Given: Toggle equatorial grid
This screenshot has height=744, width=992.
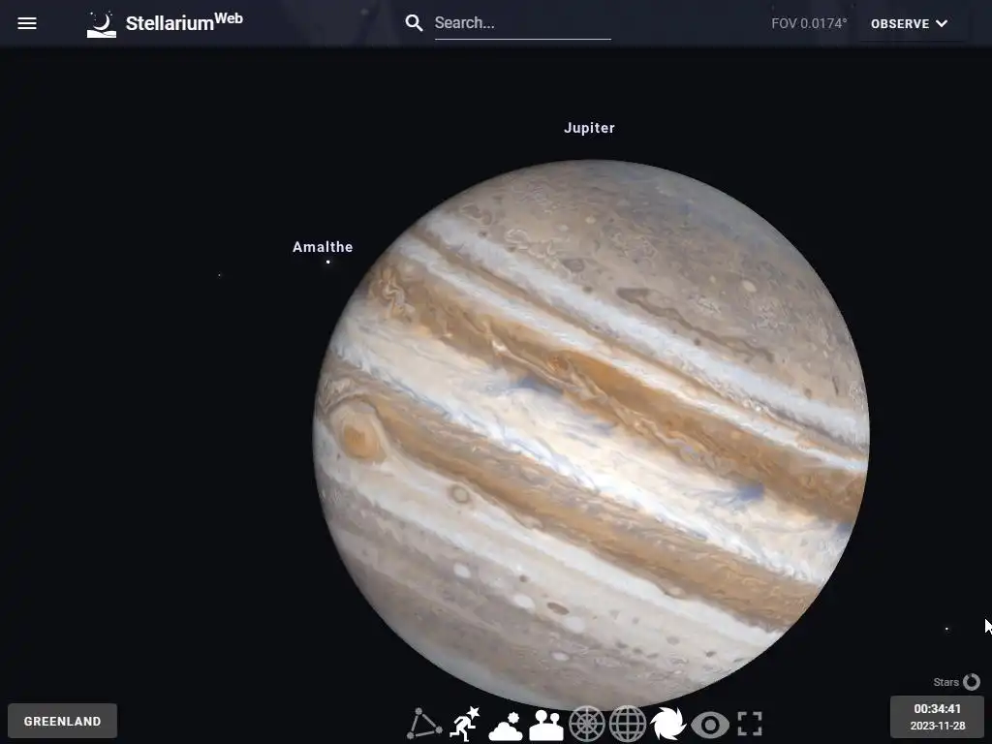Looking at the screenshot, I should 627,724.
